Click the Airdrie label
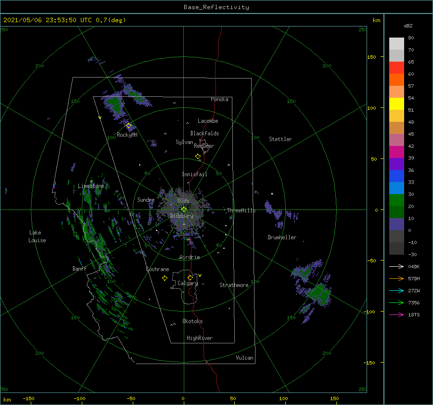433x405 pixels. (x=190, y=257)
